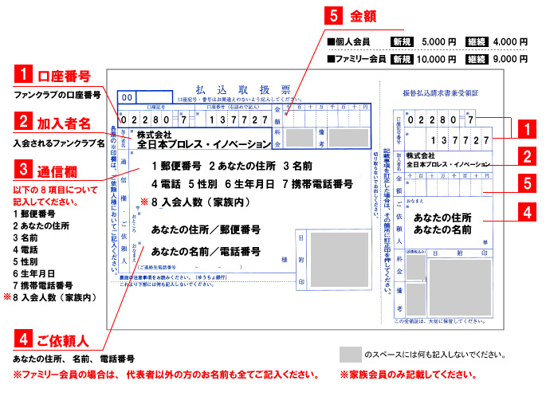Click account number 137727 on the payment slip

(238, 120)
